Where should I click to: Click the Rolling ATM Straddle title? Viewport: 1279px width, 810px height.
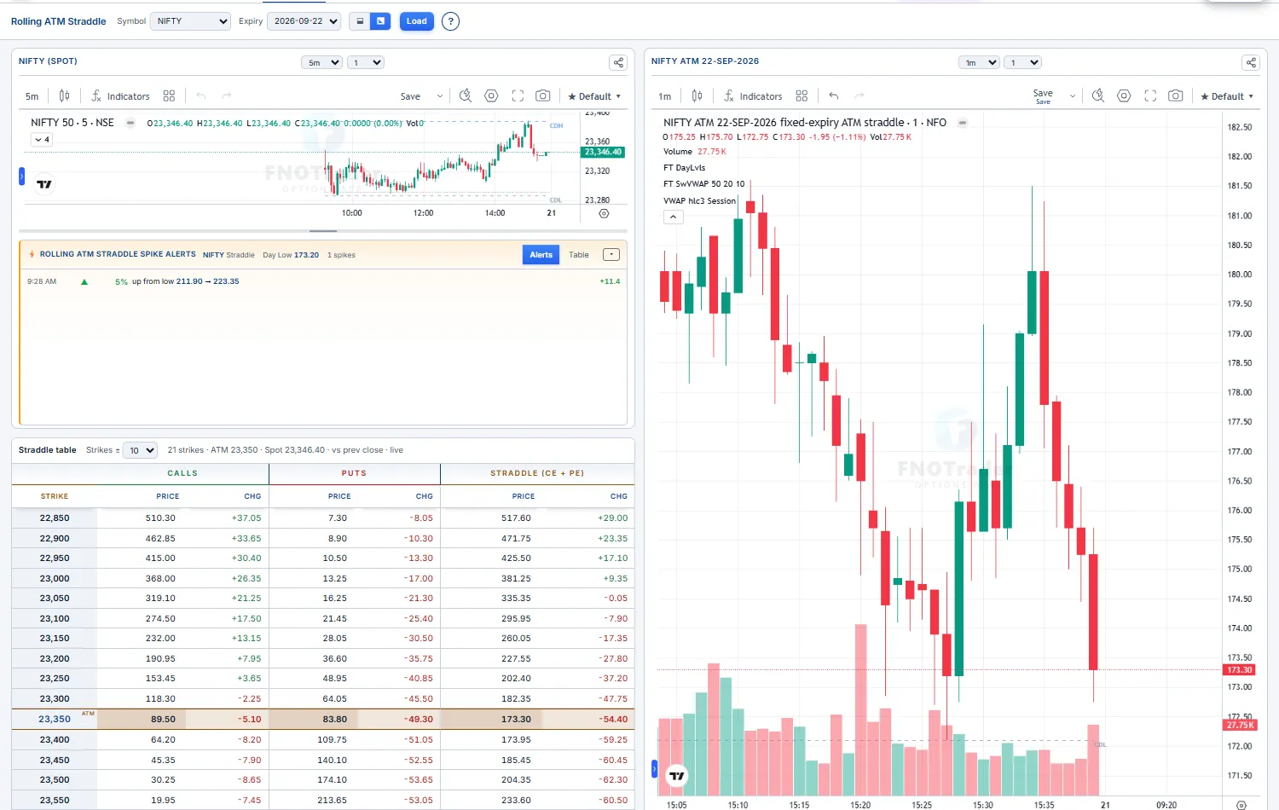tap(59, 21)
